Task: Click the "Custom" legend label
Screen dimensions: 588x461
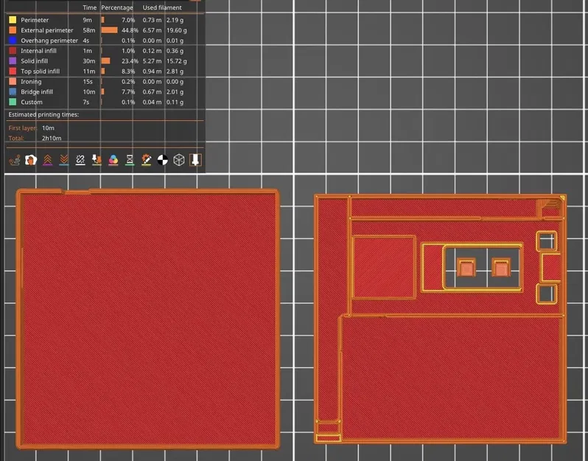Action: (32, 102)
